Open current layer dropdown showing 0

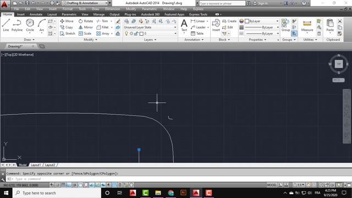tap(150, 34)
